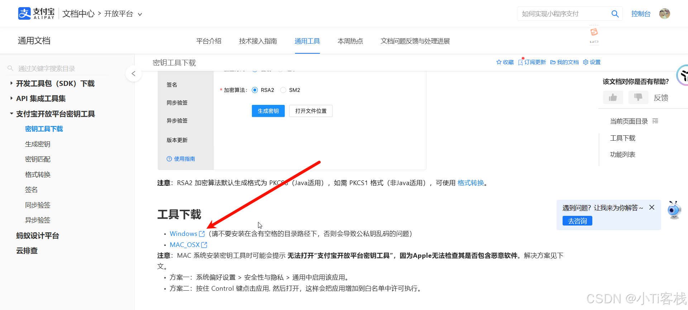Click the thumbs down feedback icon
Viewport: 688px width, 310px height.
tap(639, 97)
